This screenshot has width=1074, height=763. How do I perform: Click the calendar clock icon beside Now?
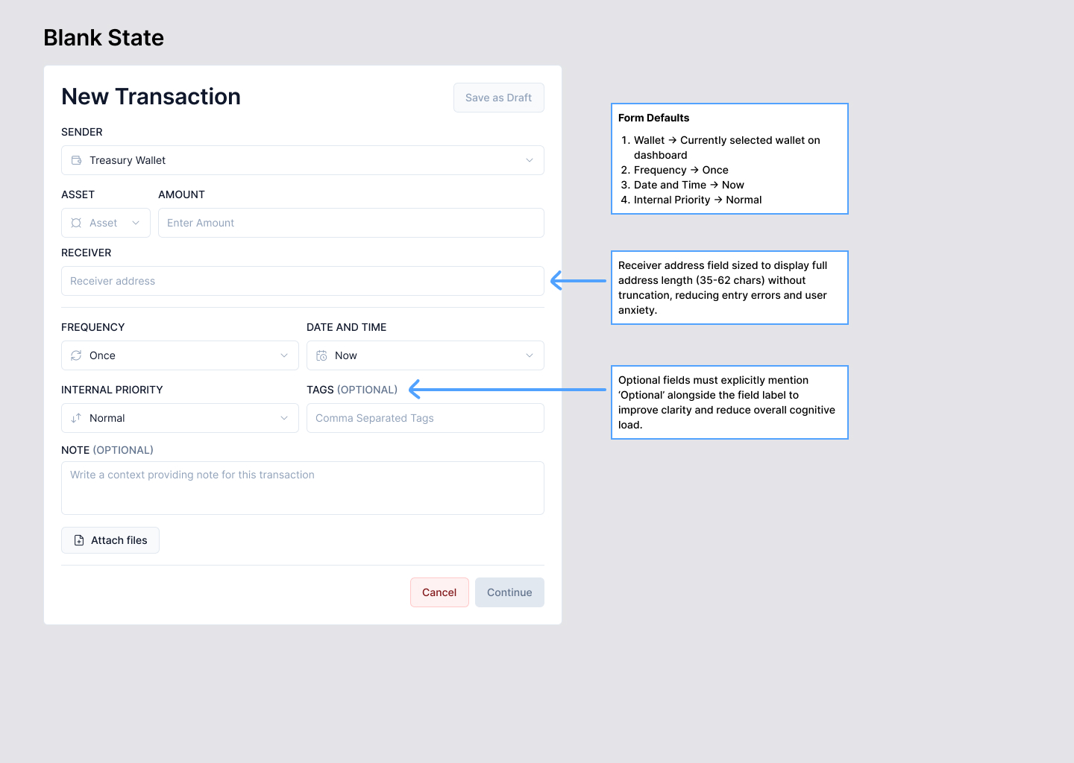point(321,355)
